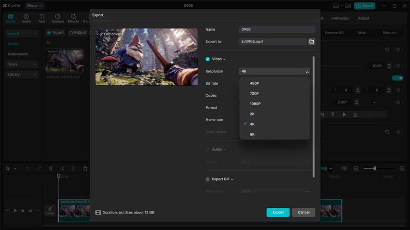Screen dimensions: 410x230
Task: Click the keyframe diamond beside the 100% scale
Action: 398,66
